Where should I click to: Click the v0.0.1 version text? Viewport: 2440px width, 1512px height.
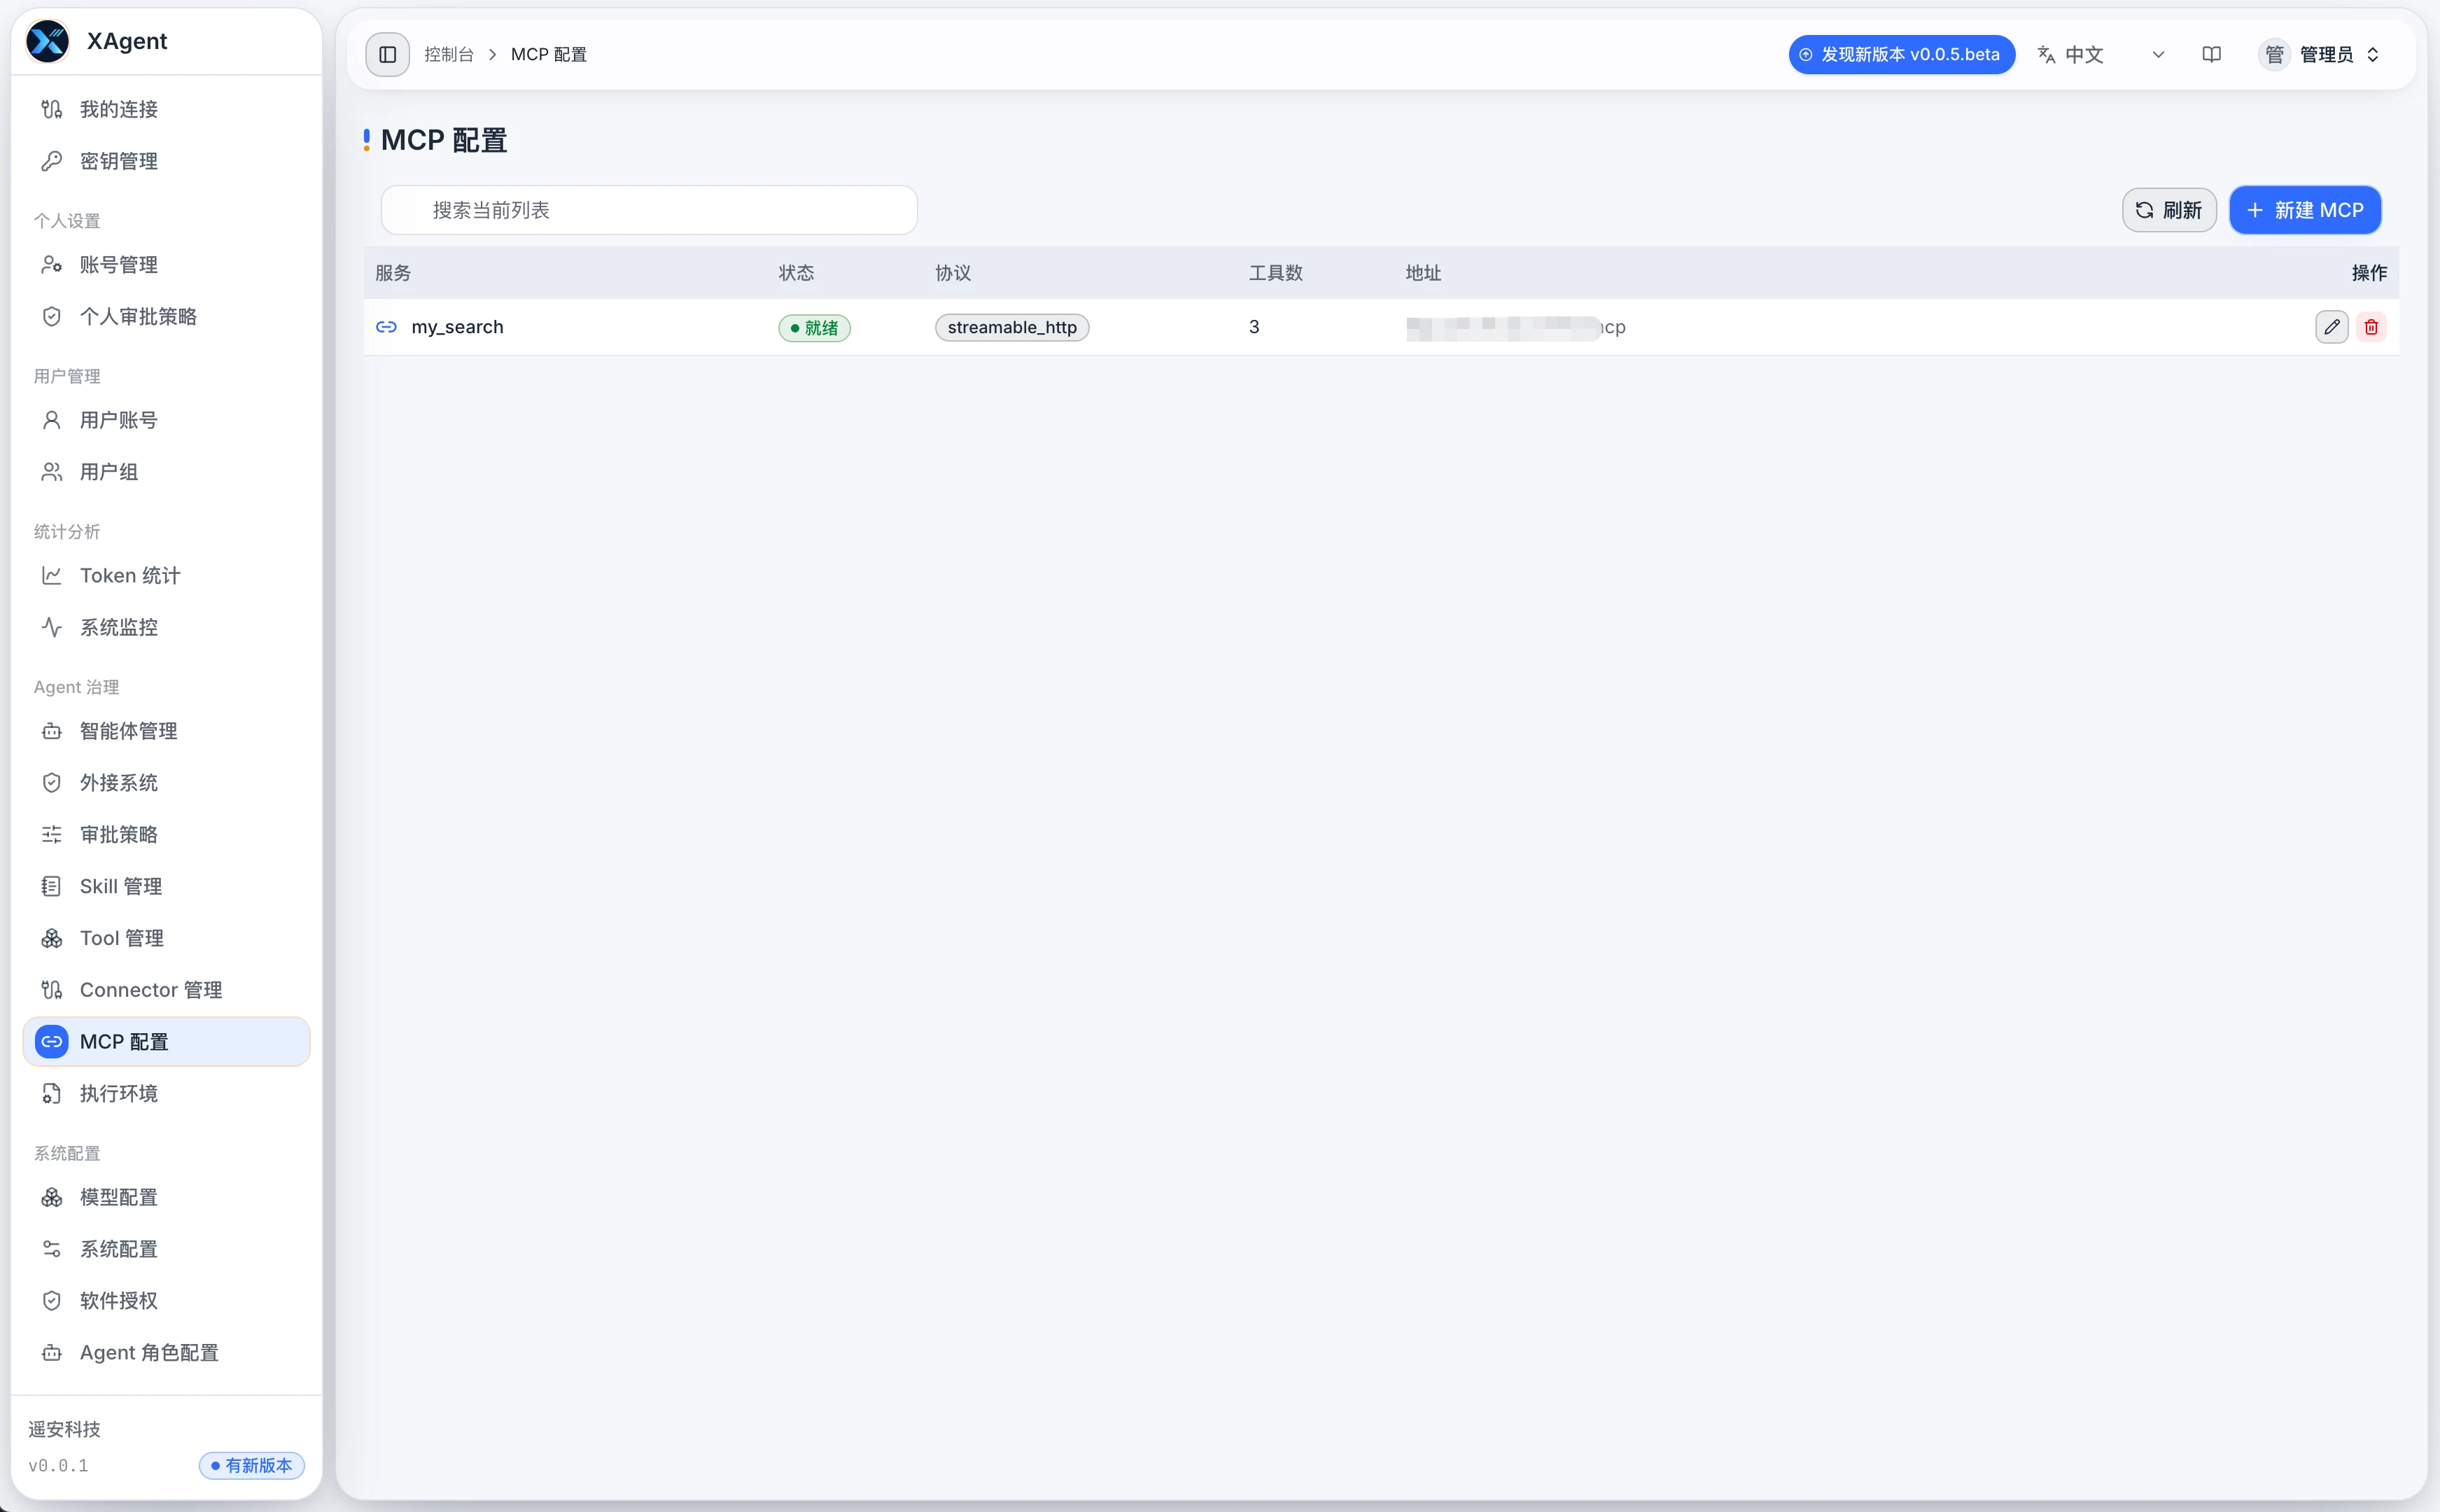[x=58, y=1465]
